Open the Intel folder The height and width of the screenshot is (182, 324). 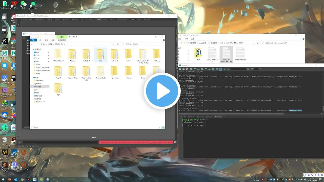point(101,55)
